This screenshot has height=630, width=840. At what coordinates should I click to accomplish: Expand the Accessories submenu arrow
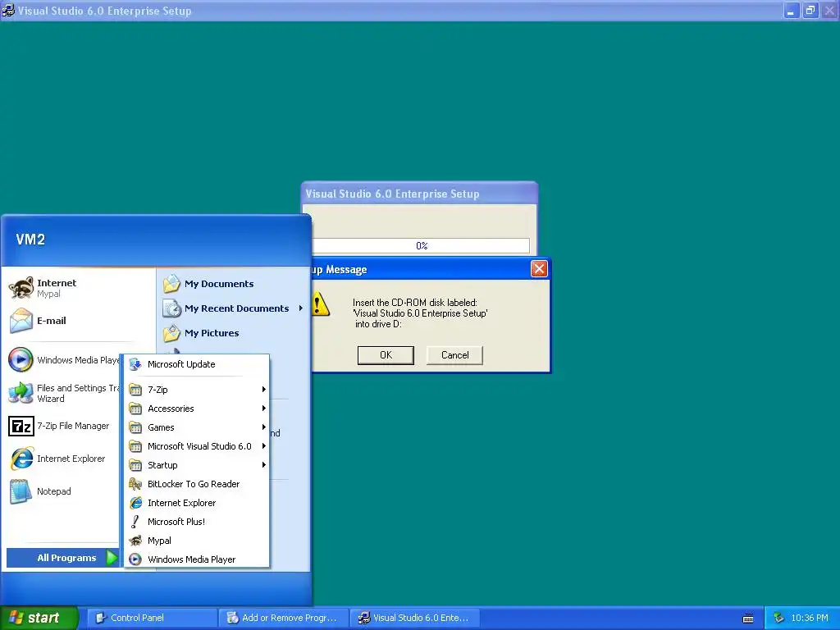click(x=263, y=409)
